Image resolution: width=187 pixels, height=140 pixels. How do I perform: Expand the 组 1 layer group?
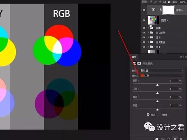tap(149, 47)
